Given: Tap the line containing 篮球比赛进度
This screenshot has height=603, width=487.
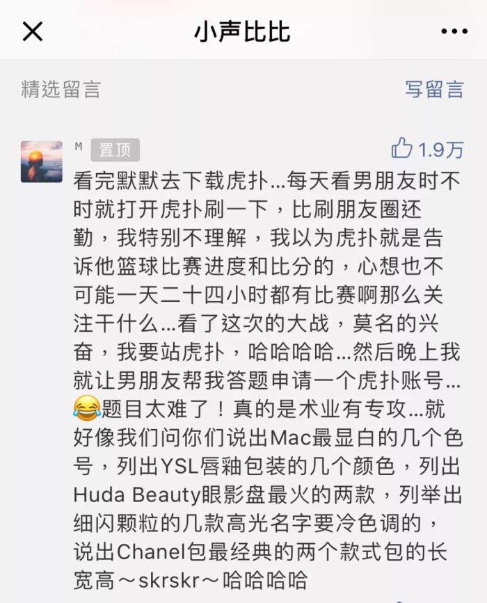Looking at the screenshot, I should [259, 266].
